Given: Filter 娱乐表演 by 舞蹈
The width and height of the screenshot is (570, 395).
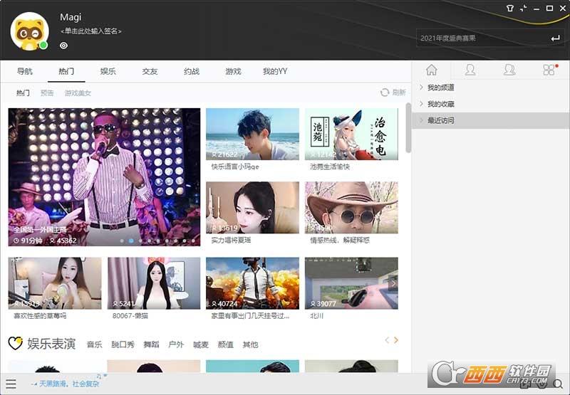Looking at the screenshot, I should 151,344.
